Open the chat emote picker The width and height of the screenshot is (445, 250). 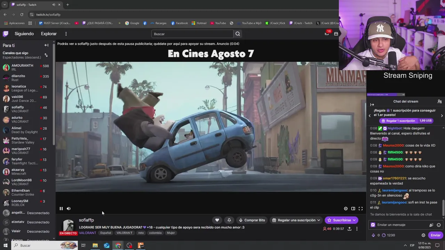coord(439,225)
